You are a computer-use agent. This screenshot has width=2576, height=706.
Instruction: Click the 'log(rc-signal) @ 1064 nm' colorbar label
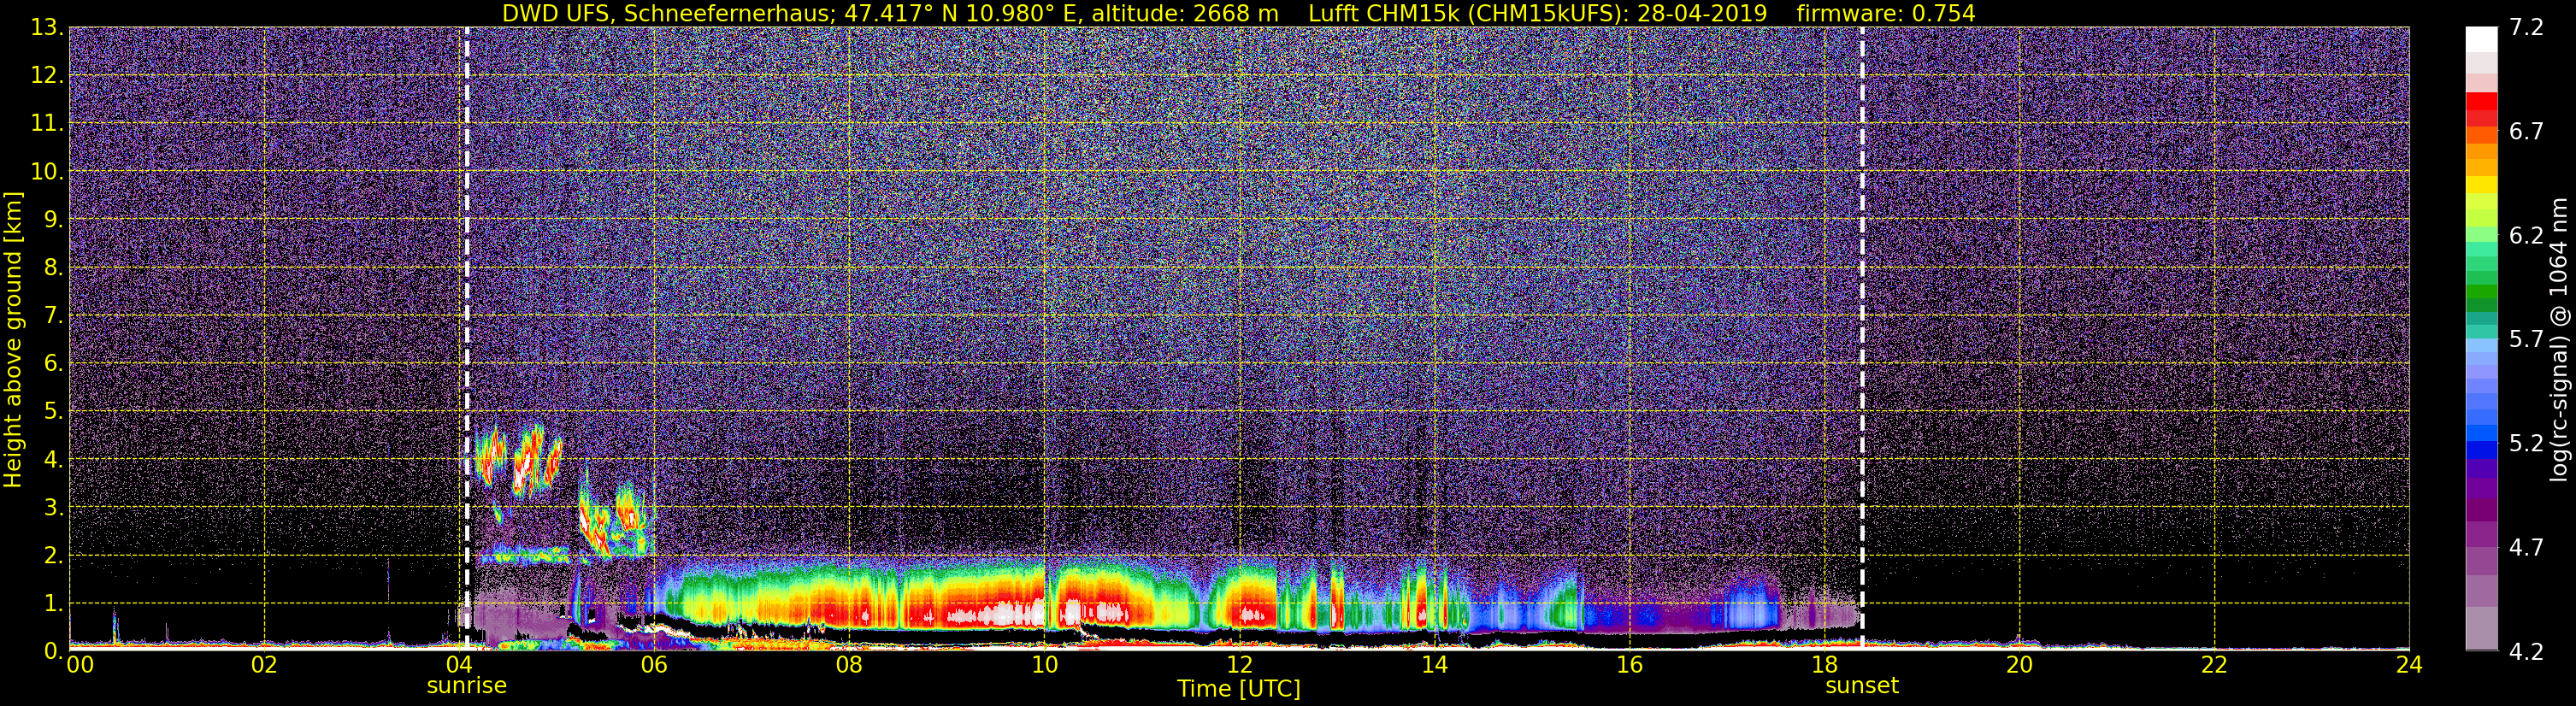(x=2559, y=340)
